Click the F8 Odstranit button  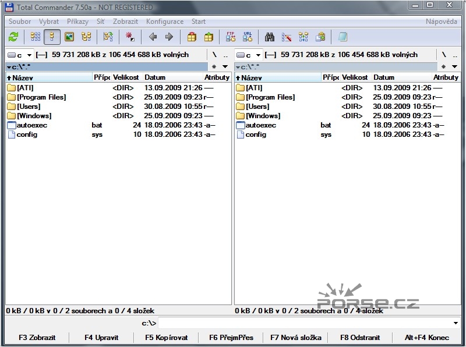coord(360,338)
